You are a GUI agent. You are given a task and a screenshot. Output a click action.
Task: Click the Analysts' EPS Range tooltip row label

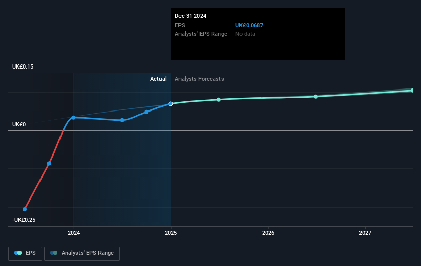click(x=201, y=34)
